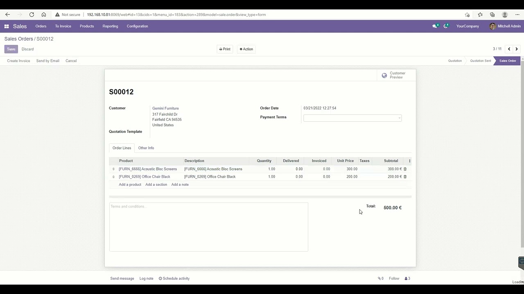Open browser collections icon
This screenshot has width=524, height=294.
click(x=492, y=15)
